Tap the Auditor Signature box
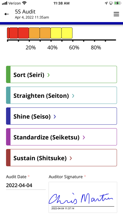 pyautogui.click(x=83, y=197)
